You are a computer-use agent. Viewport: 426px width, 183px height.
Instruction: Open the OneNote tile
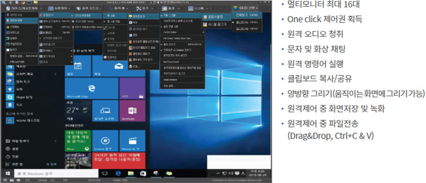[x=133, y=111]
